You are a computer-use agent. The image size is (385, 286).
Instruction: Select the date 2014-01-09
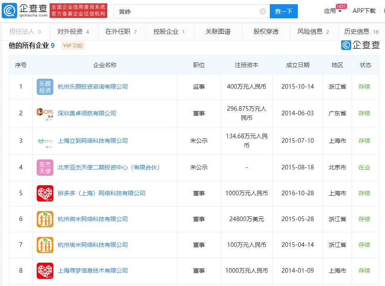(x=297, y=271)
